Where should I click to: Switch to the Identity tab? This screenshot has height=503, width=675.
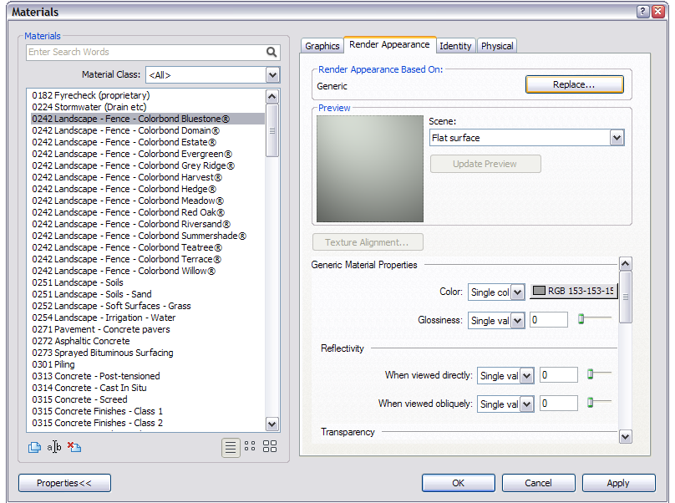(x=455, y=46)
